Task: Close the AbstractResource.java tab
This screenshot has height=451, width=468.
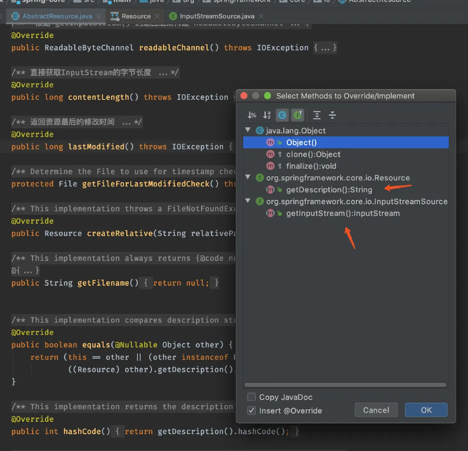Action: click(99, 16)
